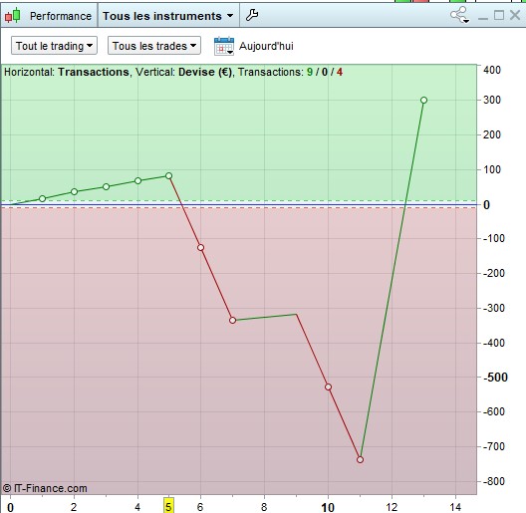Open the Tous les trades dropdown
Image resolution: width=526 pixels, height=513 pixels.
click(154, 46)
